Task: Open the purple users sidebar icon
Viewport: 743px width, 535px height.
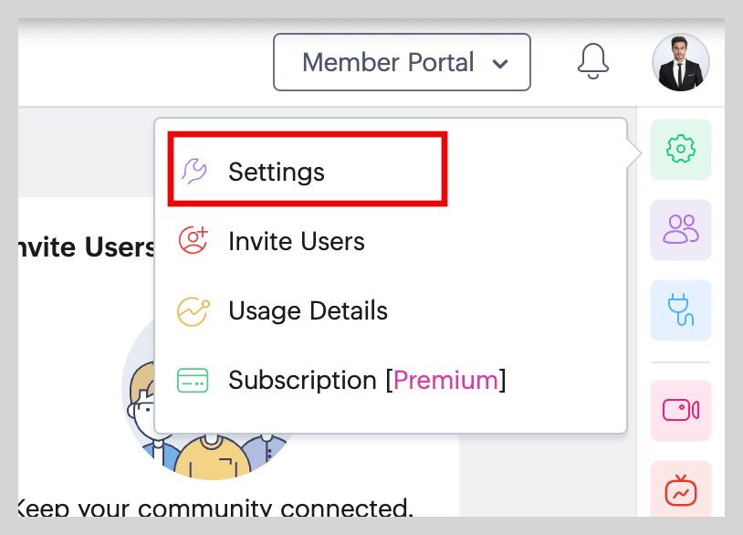Action: (x=680, y=229)
